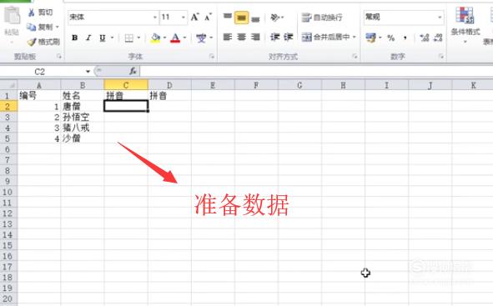
Task: Click the 拼音 cell in column D
Action: (x=169, y=96)
